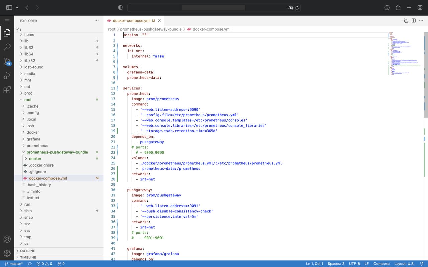Click prometheus-pushgateway-bundle breadcrumb segment
The width and height of the screenshot is (428, 267).
(151, 29)
